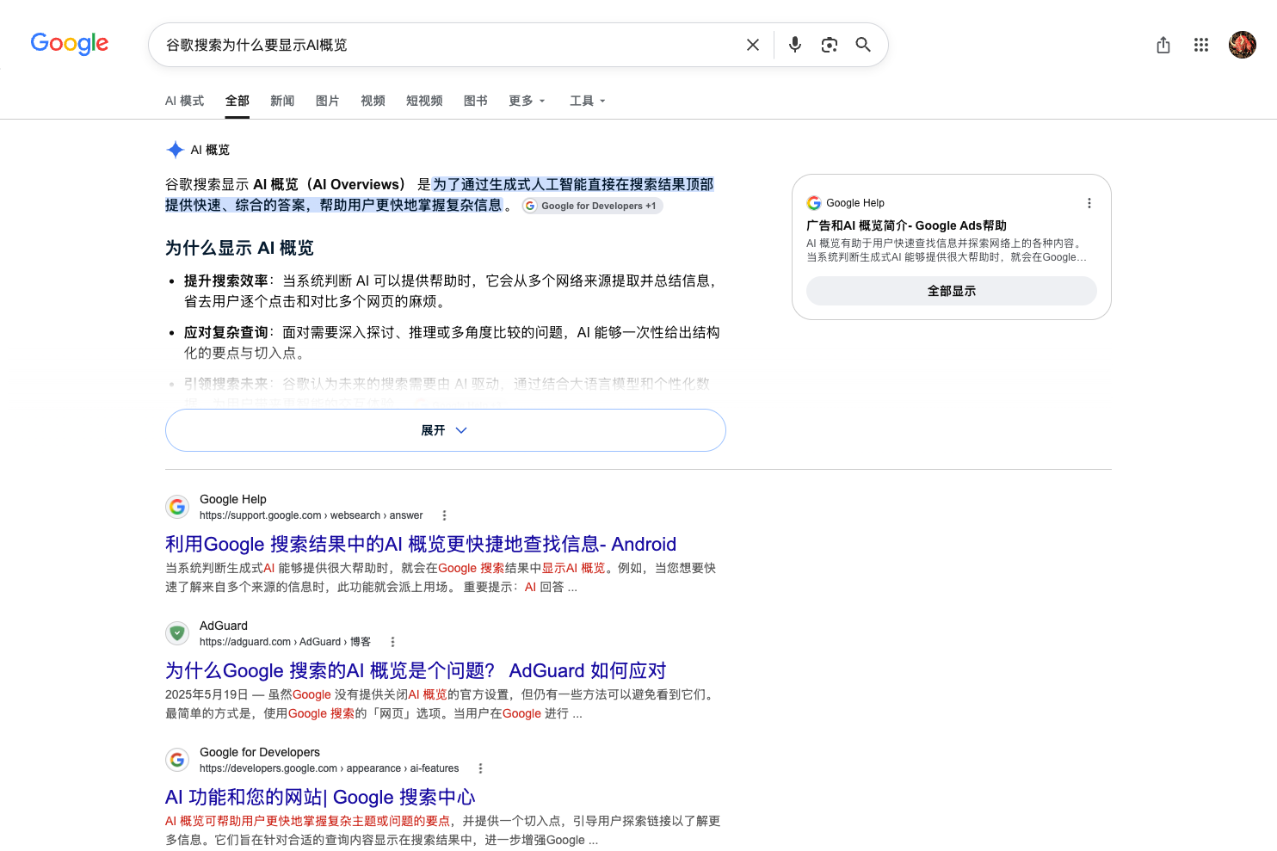This screenshot has width=1277, height=851.
Task: Expand the 更多 search filter dropdown
Action: click(x=527, y=101)
